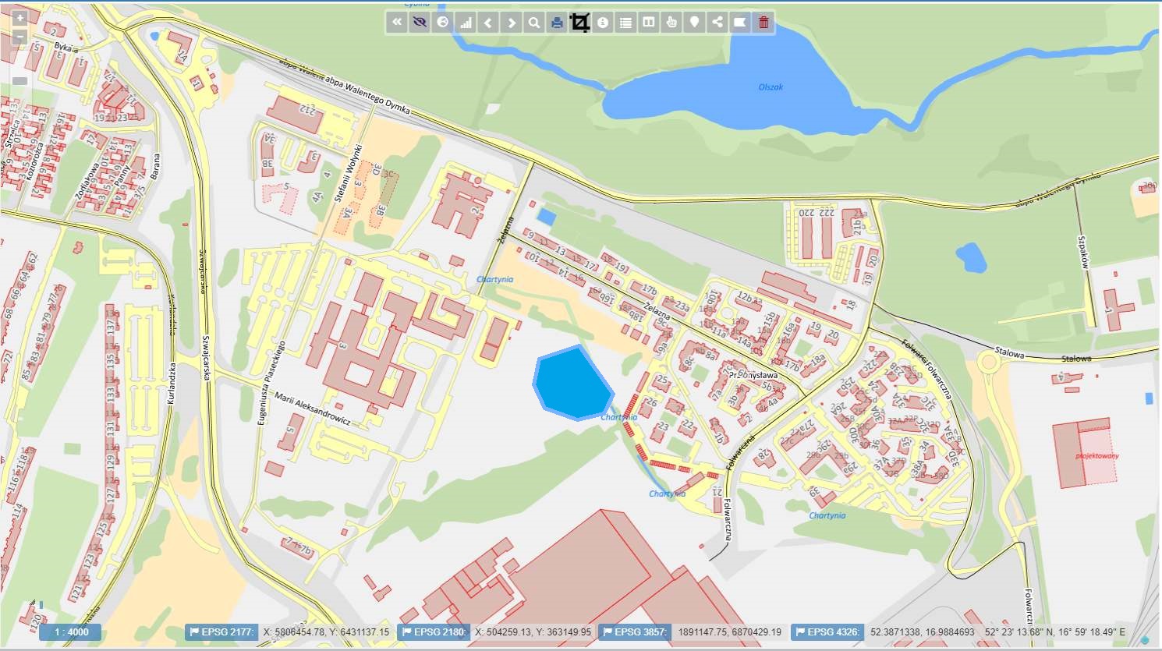1162x651 pixels.
Task: Go to next map view arrow
Action: point(512,23)
